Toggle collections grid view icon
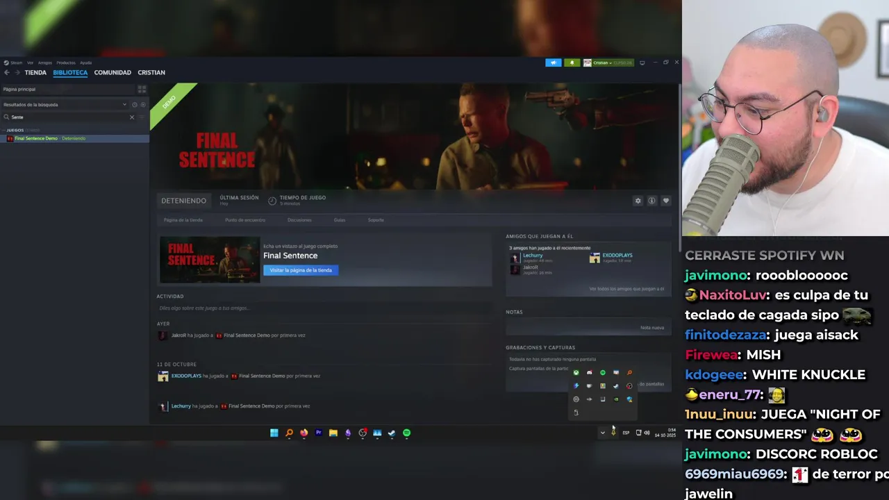Screen dimensions: 889x500 click(142, 89)
